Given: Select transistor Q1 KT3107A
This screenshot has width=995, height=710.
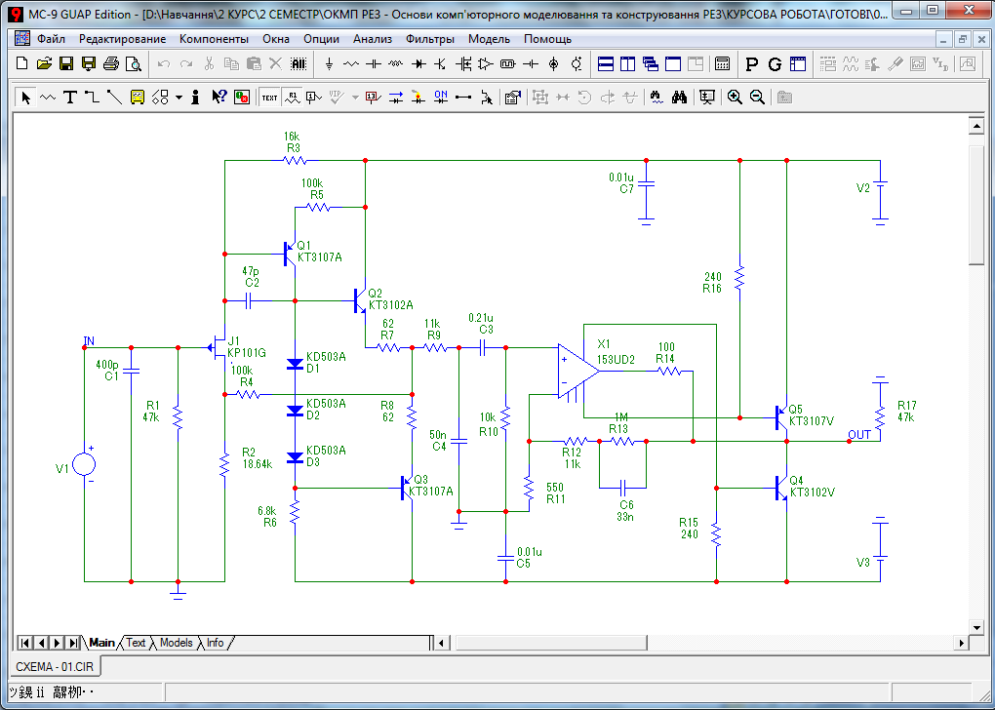Looking at the screenshot, I should pos(290,254).
